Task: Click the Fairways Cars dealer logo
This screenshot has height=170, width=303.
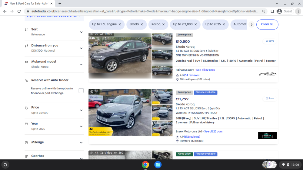Action: click(268, 74)
